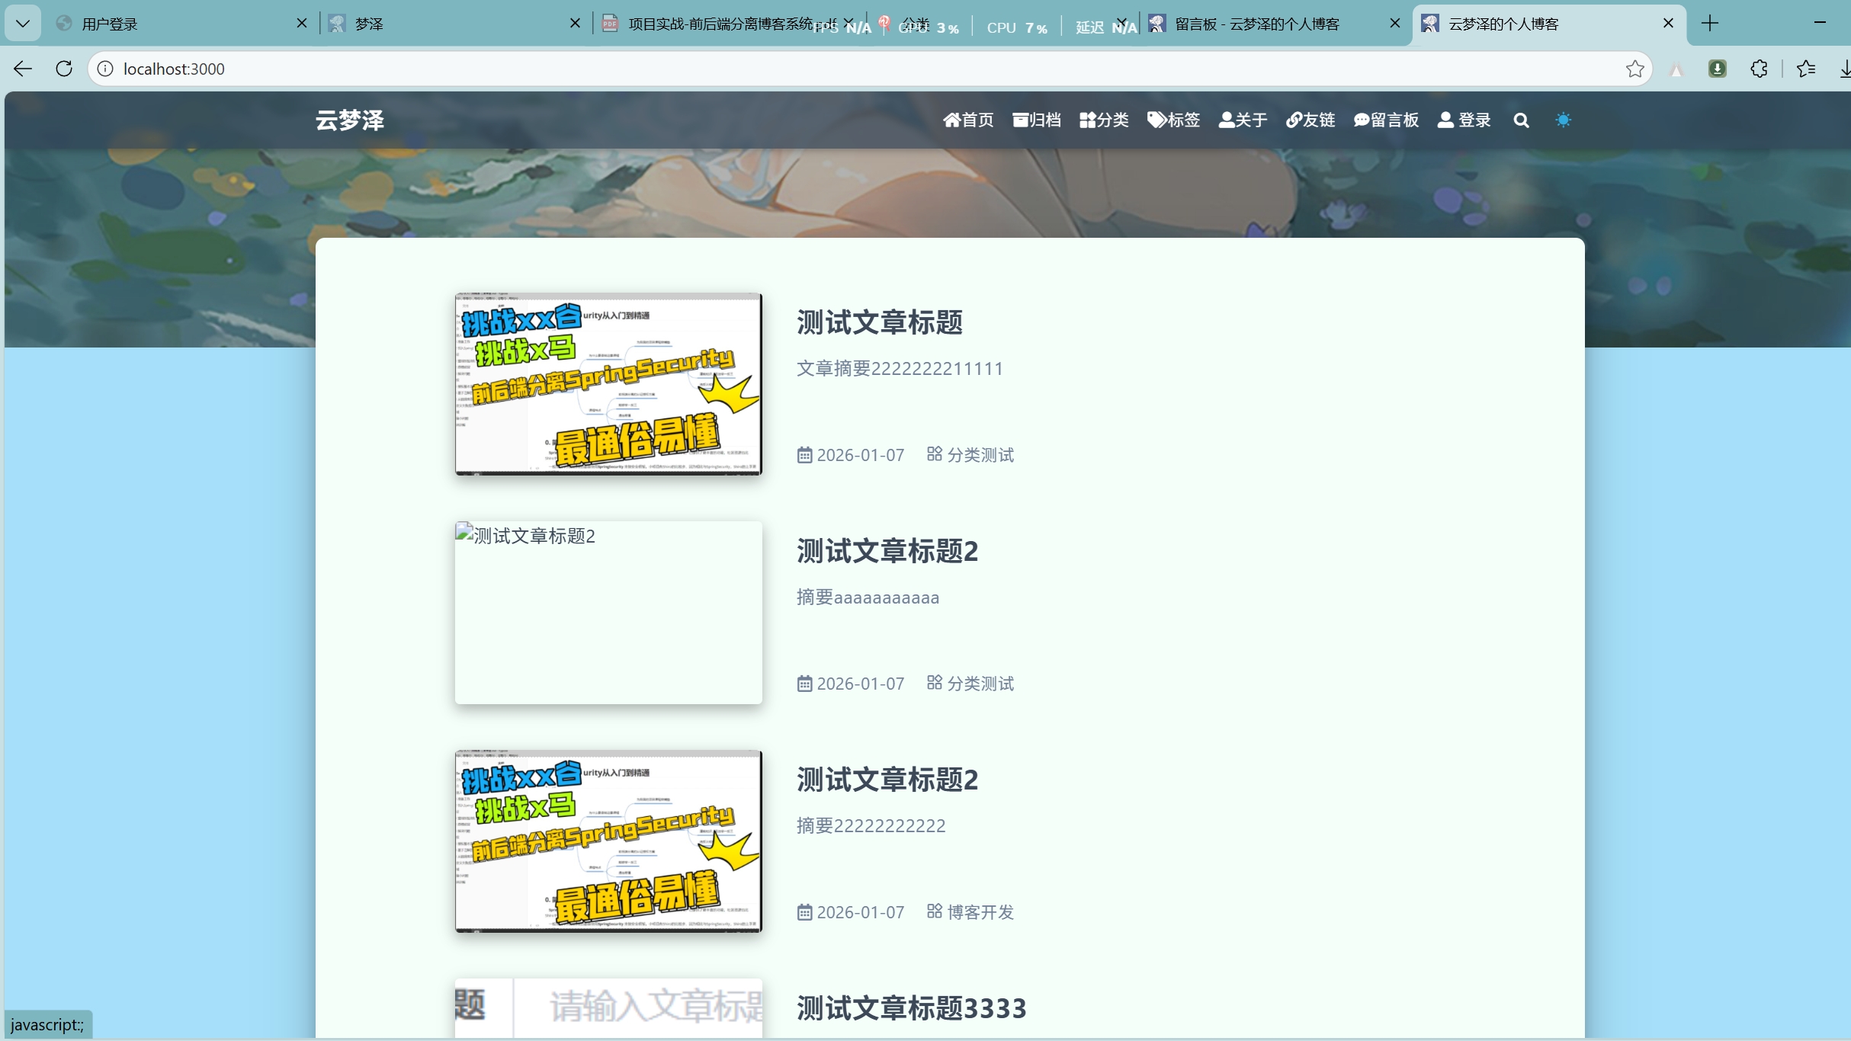This screenshot has height=1041, width=1851.
Task: Open the extensions puzzle icon
Action: click(1759, 69)
